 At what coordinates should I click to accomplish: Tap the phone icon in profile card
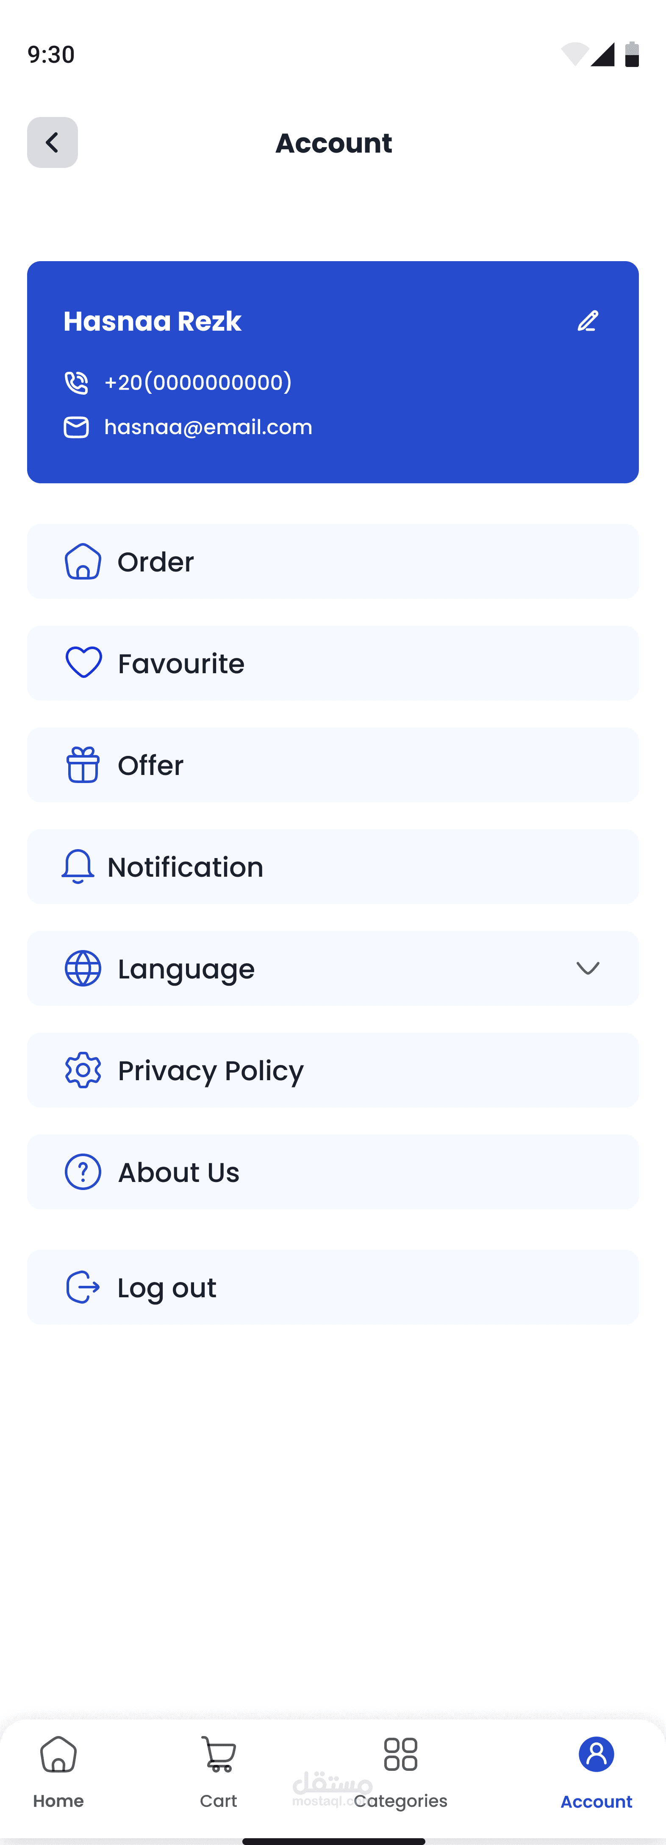click(76, 382)
